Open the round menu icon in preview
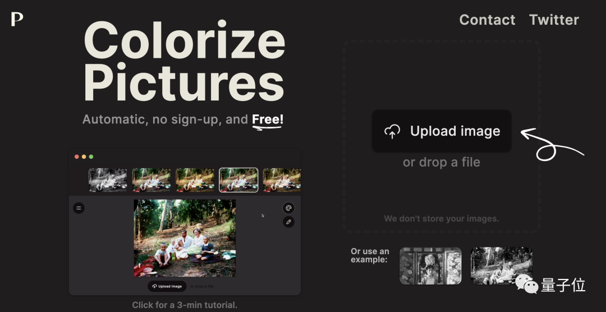 point(79,208)
